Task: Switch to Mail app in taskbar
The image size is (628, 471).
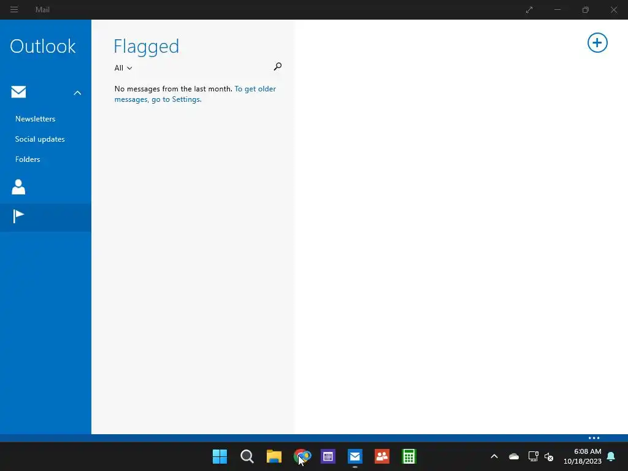Action: point(355,456)
